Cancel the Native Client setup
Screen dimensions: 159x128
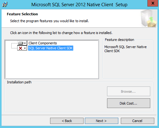point(137,121)
